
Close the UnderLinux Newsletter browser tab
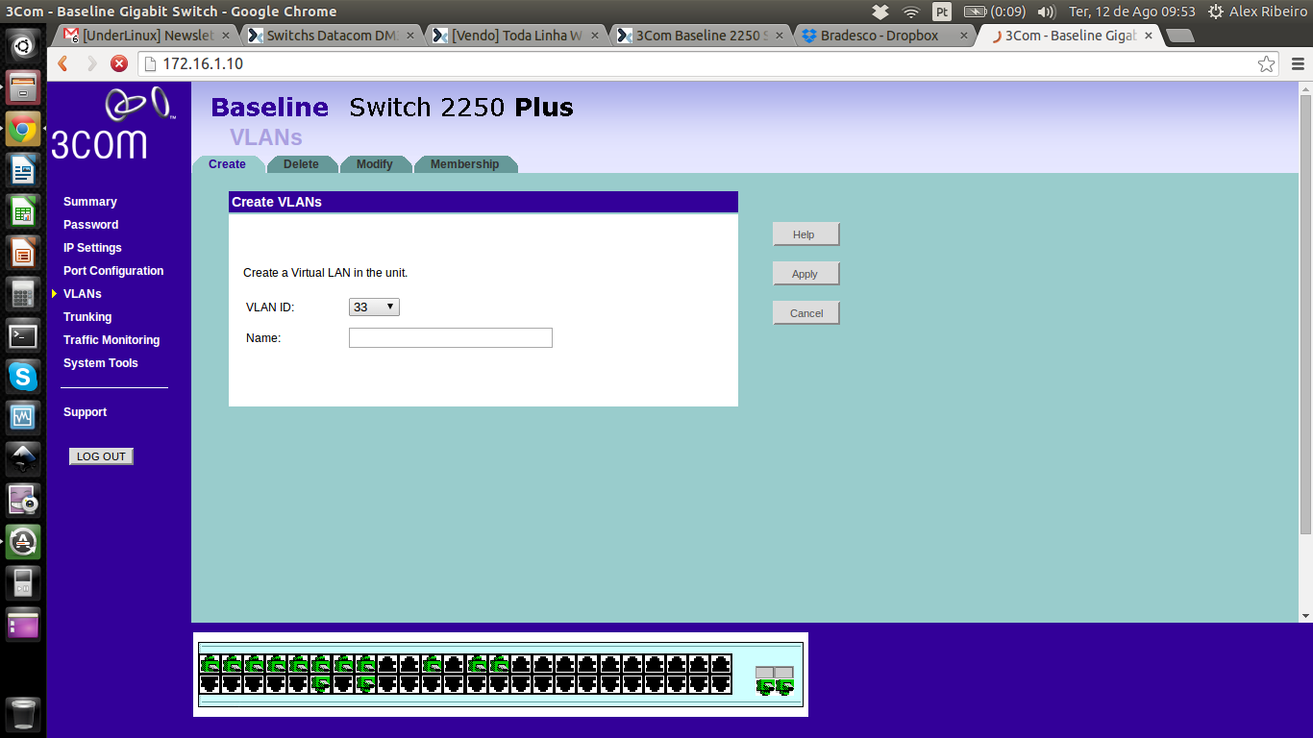pyautogui.click(x=226, y=36)
